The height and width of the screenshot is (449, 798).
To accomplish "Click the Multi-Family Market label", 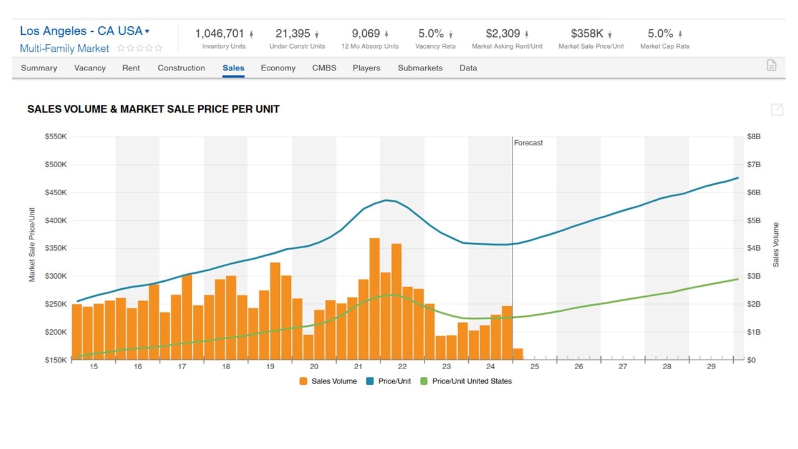I will click(x=64, y=48).
